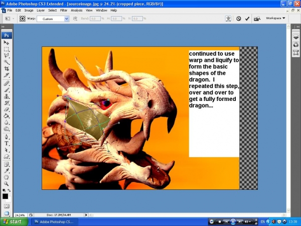Screen dimensions: 301x226
Task: Reset default foreground and background colors
Action: pos(4,190)
